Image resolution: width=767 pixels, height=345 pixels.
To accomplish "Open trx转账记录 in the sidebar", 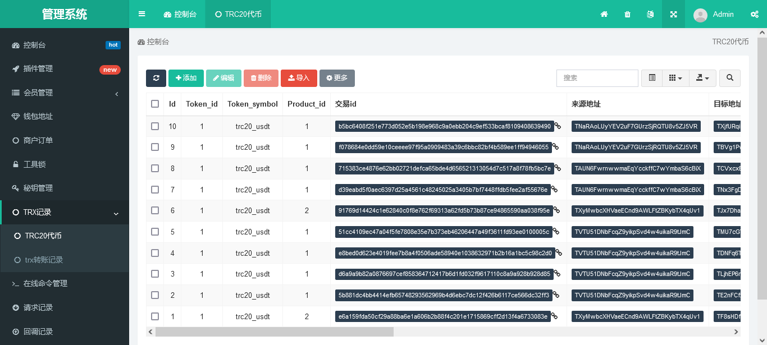I will (x=44, y=260).
